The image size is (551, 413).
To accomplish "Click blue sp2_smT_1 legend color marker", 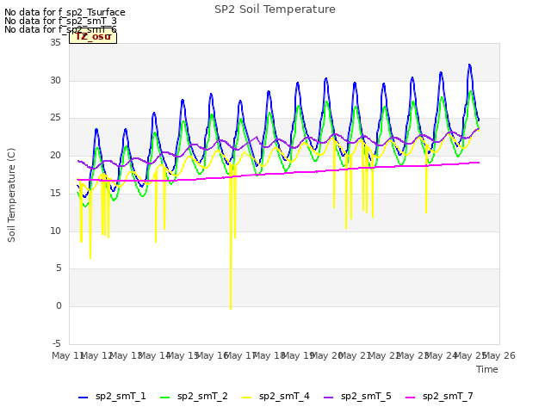I will pyautogui.click(x=83, y=398).
